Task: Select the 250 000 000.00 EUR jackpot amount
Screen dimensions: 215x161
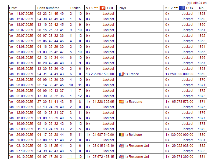Action: pos(181,74)
